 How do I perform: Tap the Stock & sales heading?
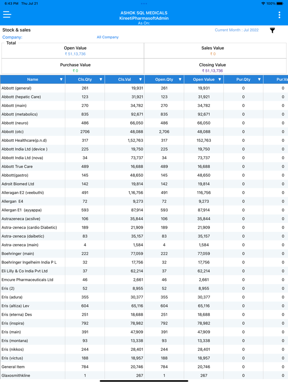tap(16, 30)
